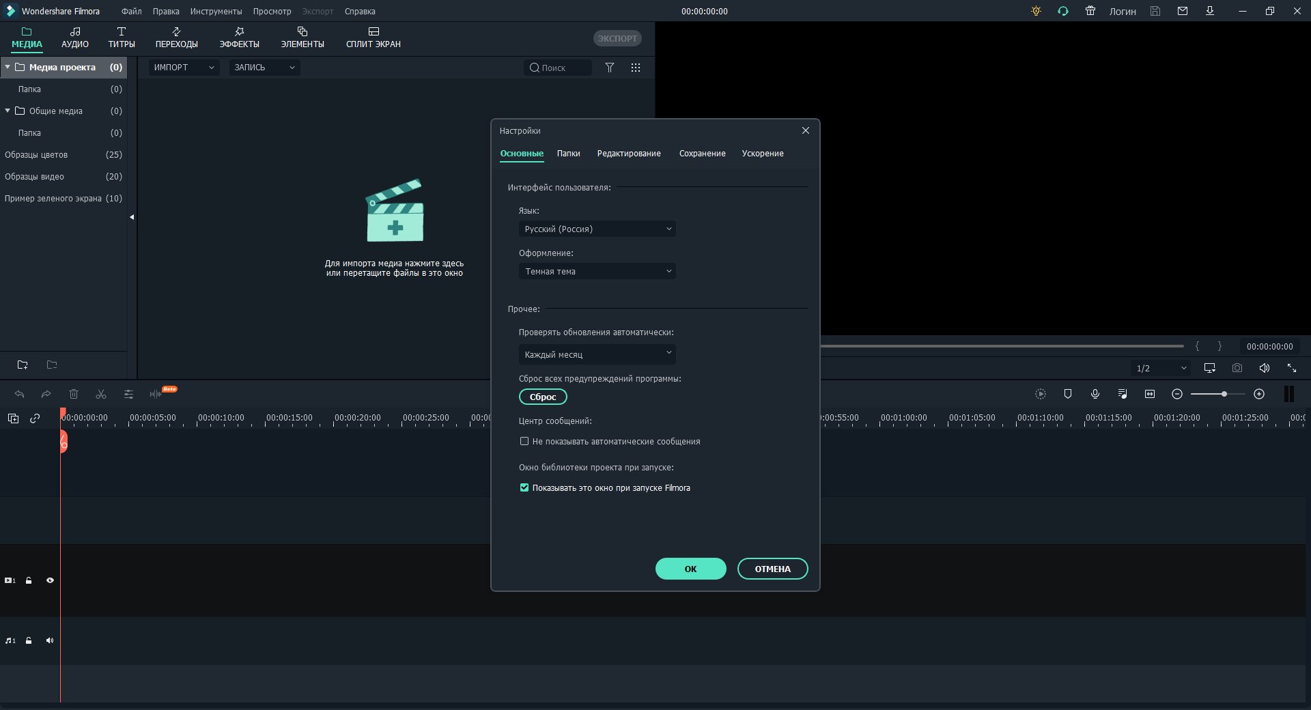Open the preview quality 1/2 dropdown
The image size is (1311, 710).
point(1161,368)
